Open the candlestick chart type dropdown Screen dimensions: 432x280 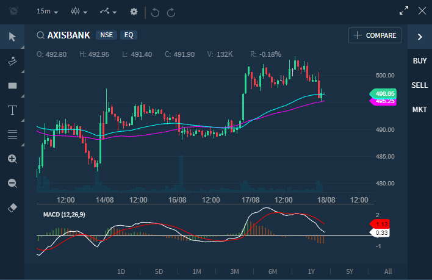coord(79,12)
